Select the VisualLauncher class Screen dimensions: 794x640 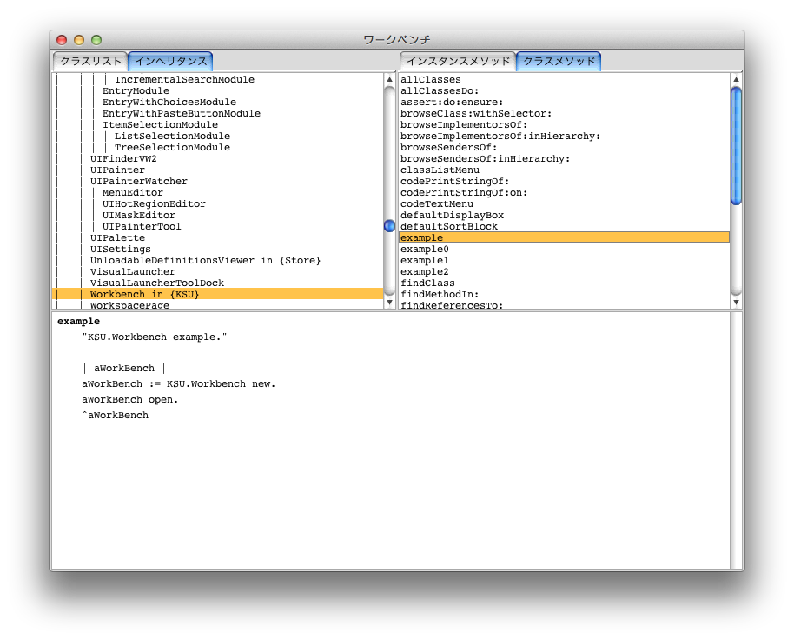133,271
